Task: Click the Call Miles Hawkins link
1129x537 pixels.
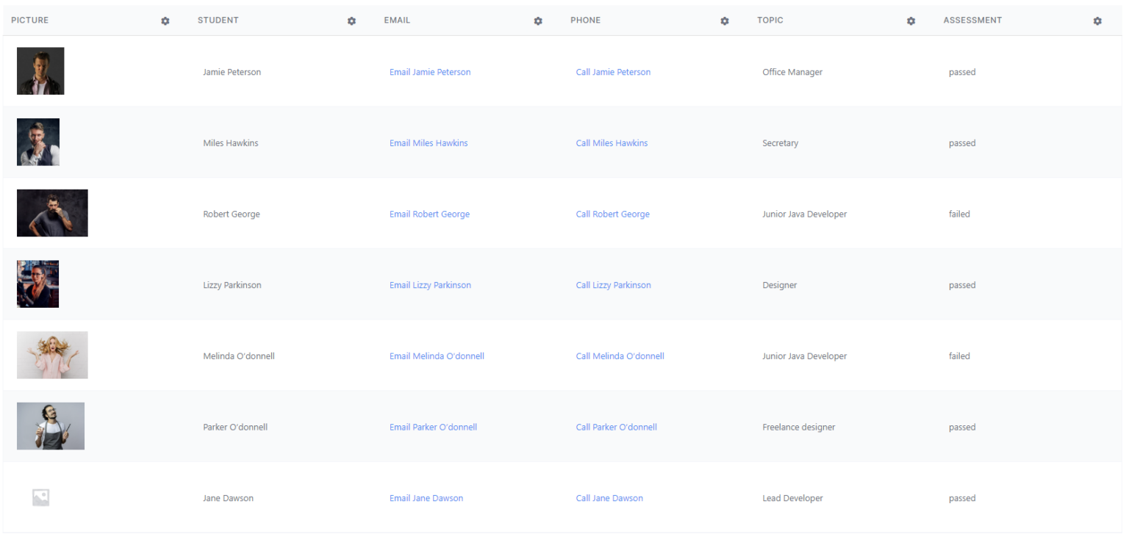Action: coord(612,143)
